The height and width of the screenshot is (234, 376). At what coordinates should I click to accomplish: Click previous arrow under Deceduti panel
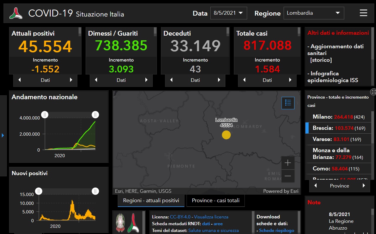[x=172, y=80]
